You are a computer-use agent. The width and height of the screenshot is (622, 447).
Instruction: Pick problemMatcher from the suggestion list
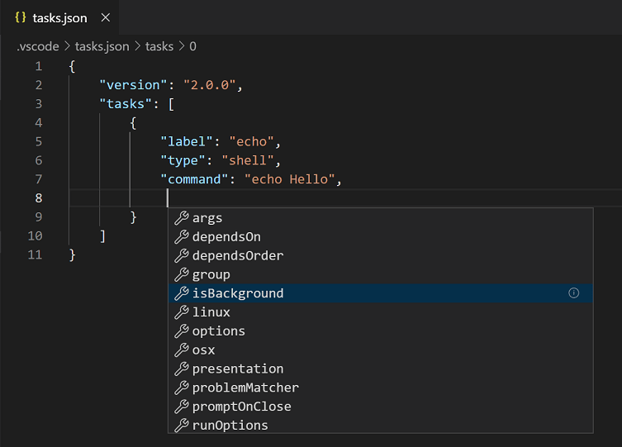coord(245,388)
